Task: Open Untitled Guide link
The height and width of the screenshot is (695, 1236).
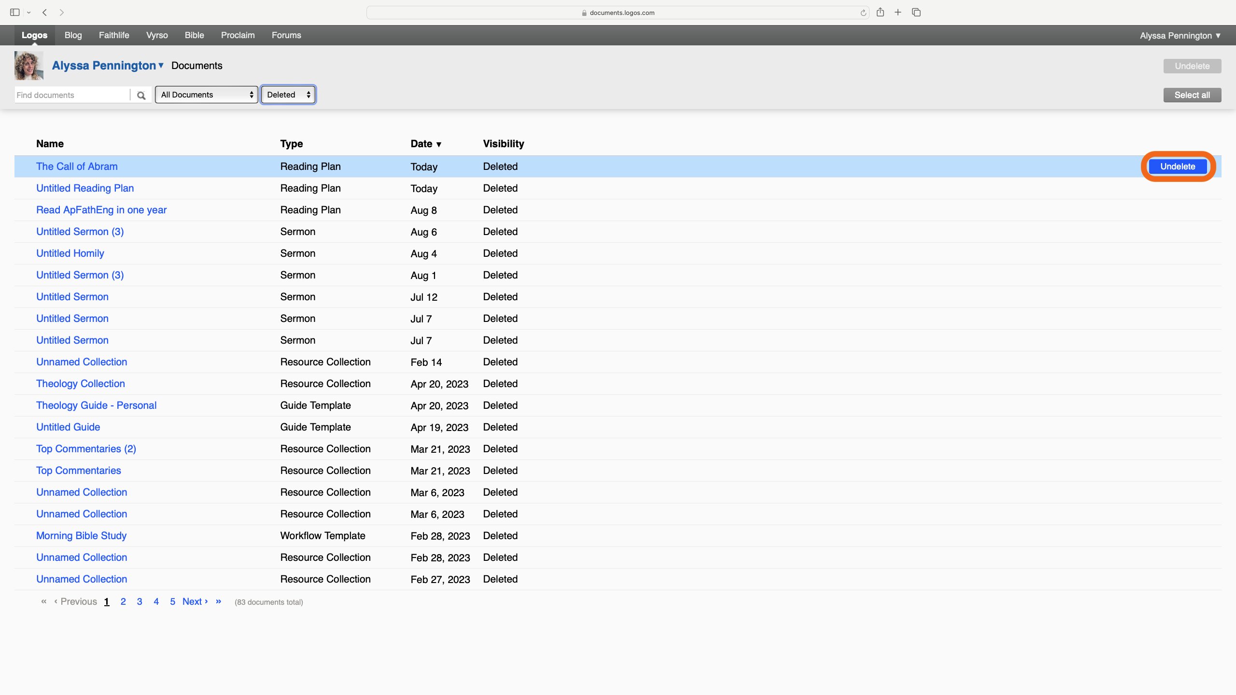Action: coord(68,427)
